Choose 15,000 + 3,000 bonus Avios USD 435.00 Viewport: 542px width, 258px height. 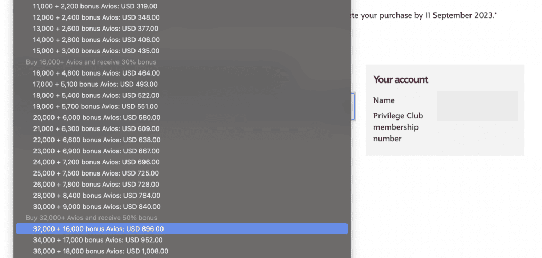(x=95, y=51)
